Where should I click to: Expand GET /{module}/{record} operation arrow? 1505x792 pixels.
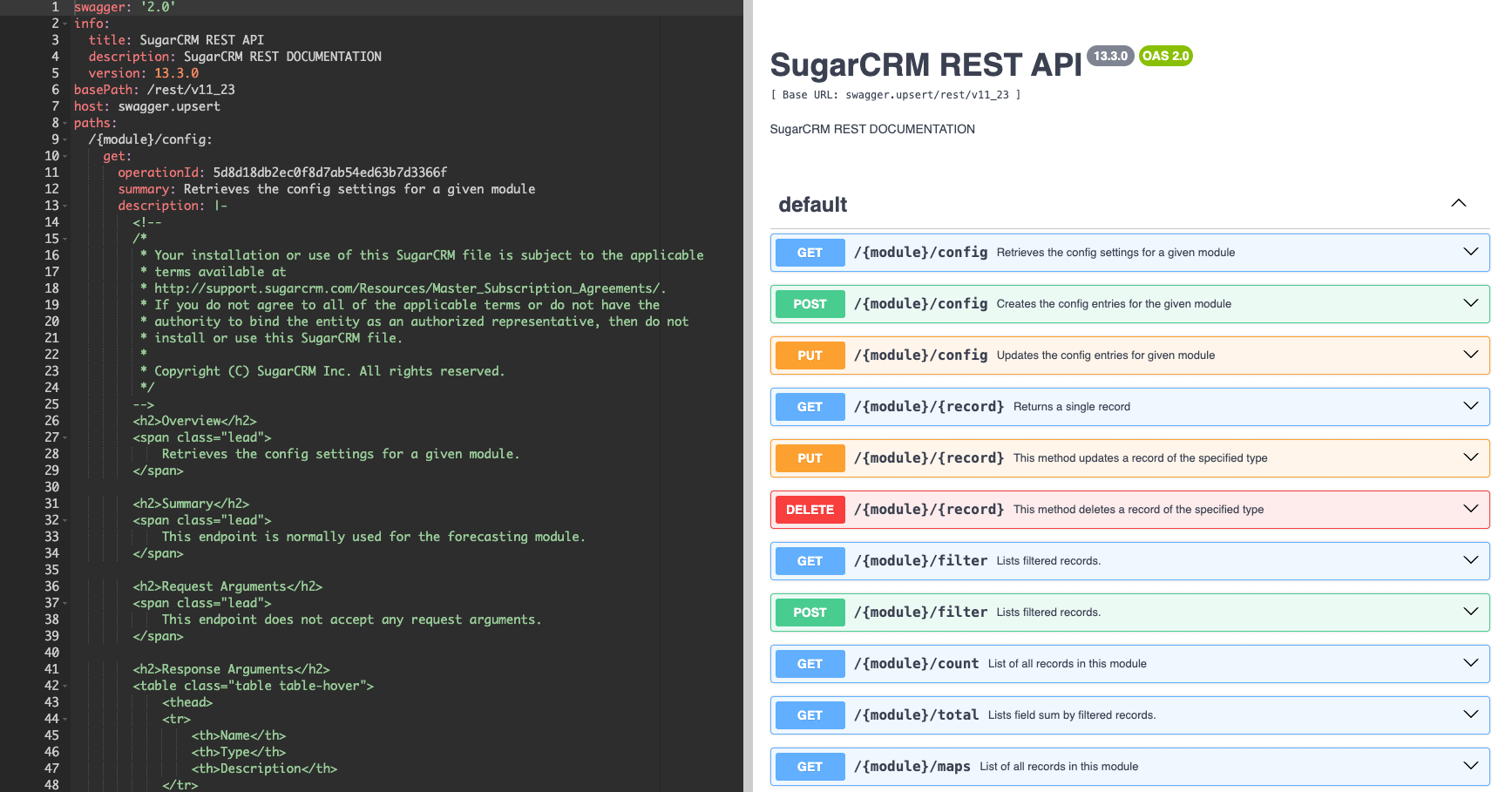(1471, 406)
